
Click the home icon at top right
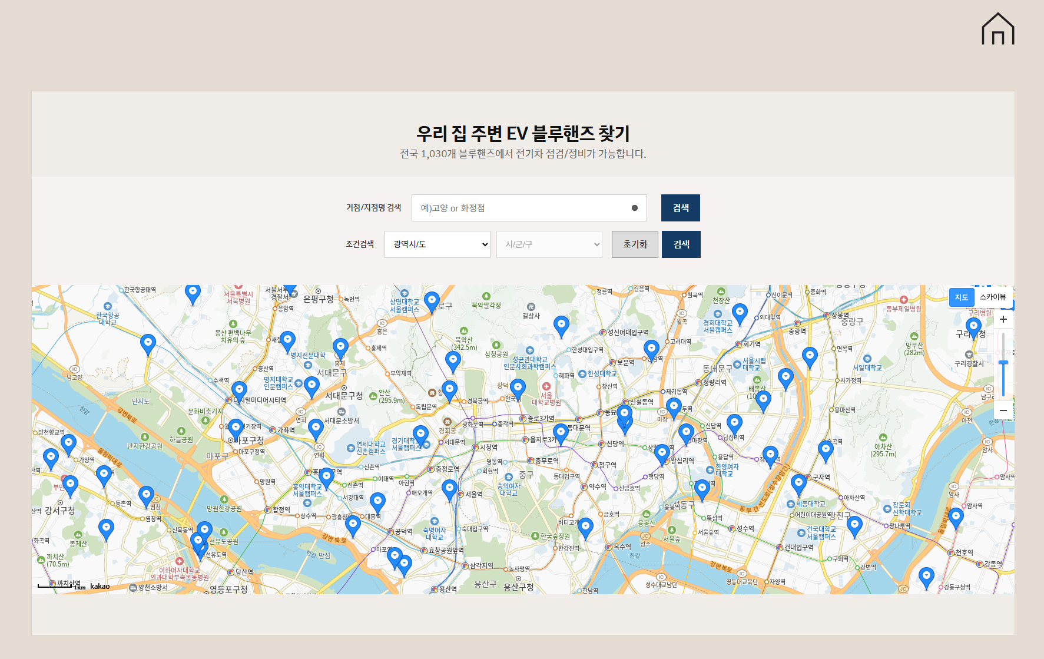coord(998,29)
